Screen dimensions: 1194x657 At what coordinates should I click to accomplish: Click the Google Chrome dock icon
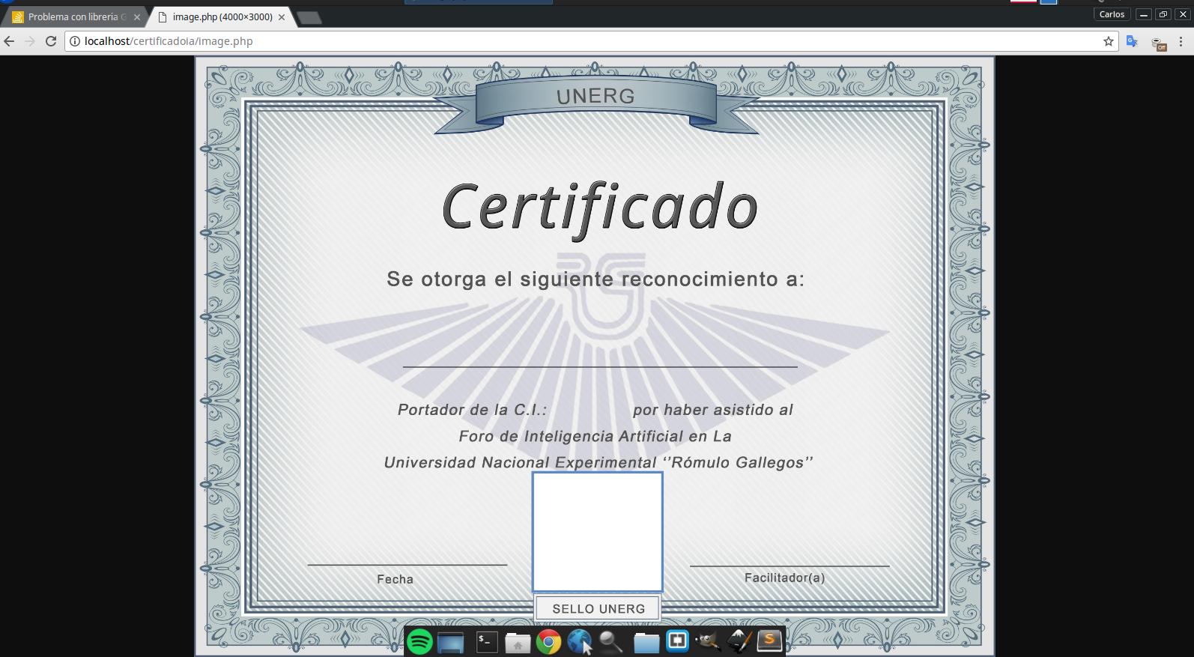(548, 642)
